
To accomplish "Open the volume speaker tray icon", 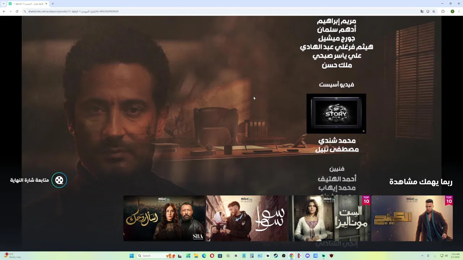I will click(x=446, y=256).
